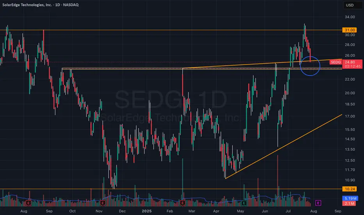Click the 26.00 price axis label
This screenshot has width=364, height=215.
(x=350, y=56)
